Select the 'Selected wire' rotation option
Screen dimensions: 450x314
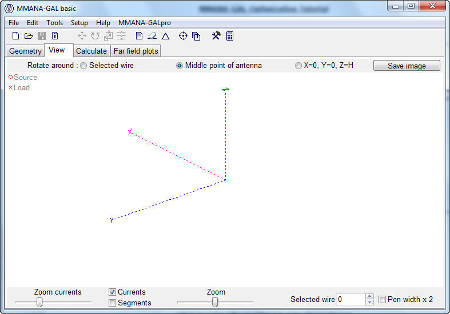coord(83,66)
